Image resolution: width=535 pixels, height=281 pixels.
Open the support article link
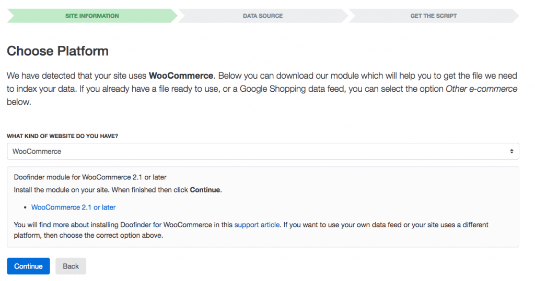257,225
